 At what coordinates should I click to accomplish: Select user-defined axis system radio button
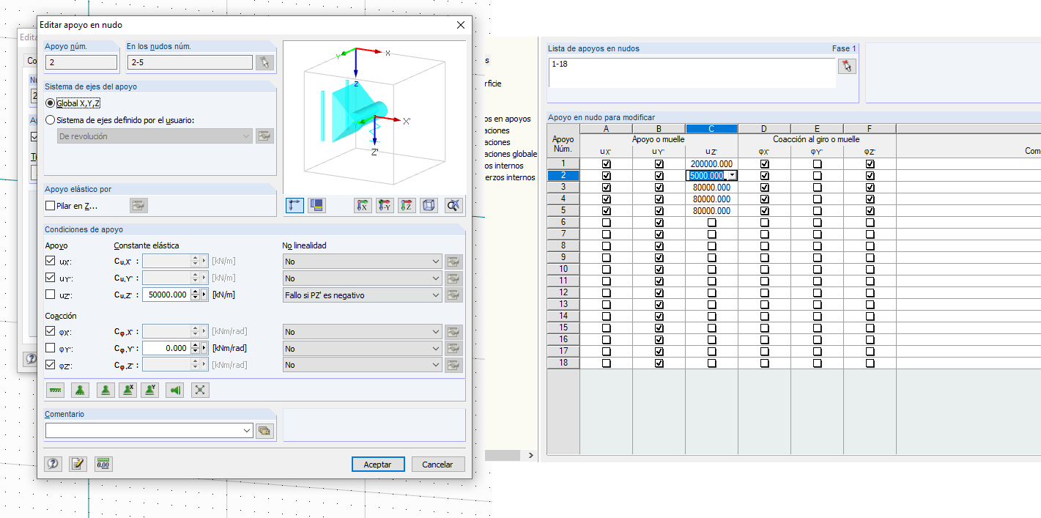51,120
